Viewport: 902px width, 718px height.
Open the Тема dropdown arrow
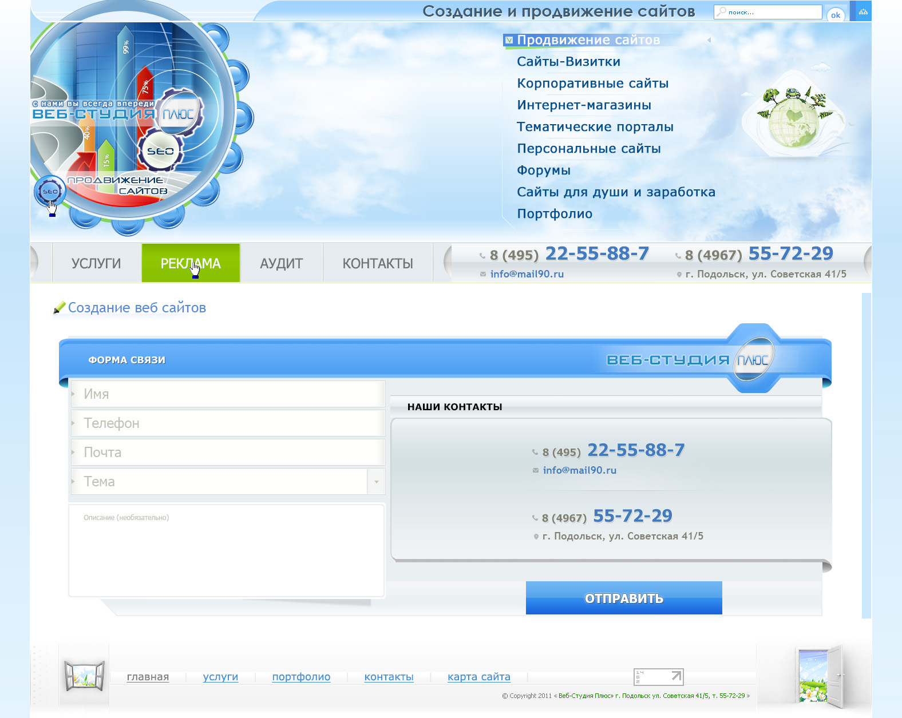[x=376, y=482]
